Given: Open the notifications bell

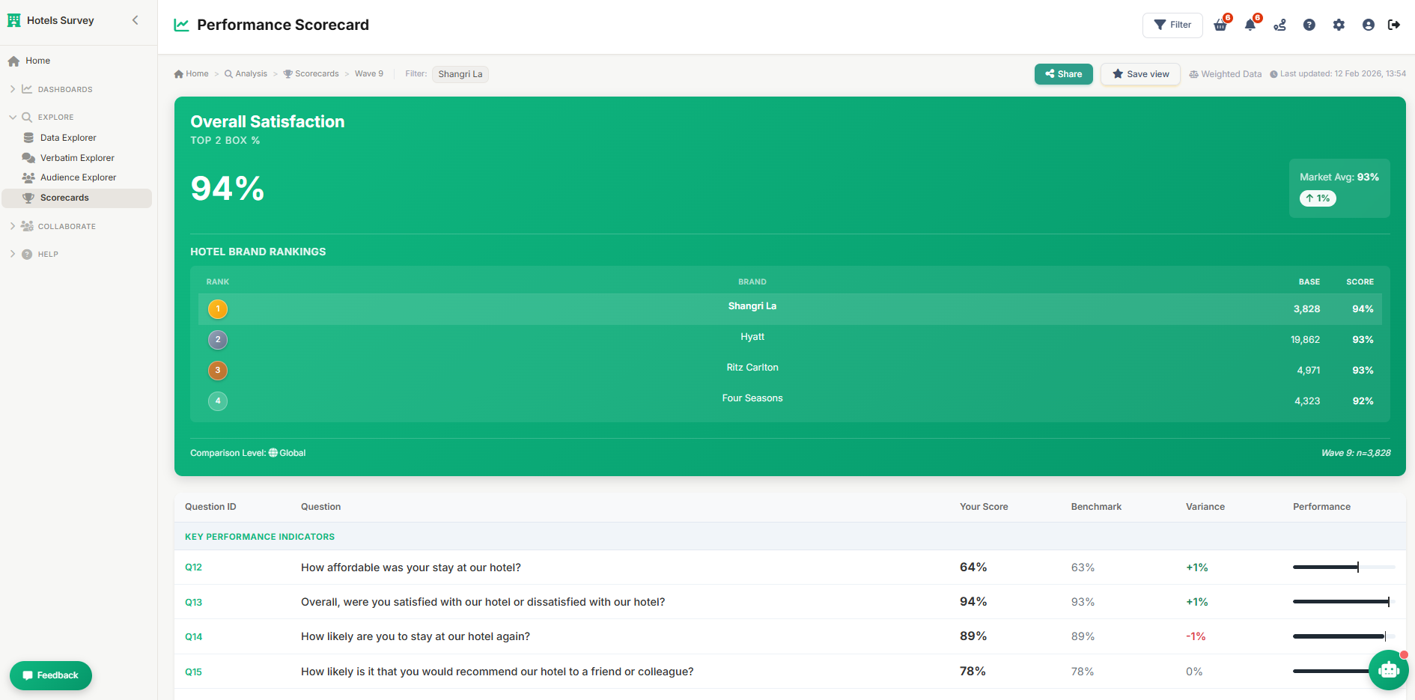Looking at the screenshot, I should pos(1250,25).
